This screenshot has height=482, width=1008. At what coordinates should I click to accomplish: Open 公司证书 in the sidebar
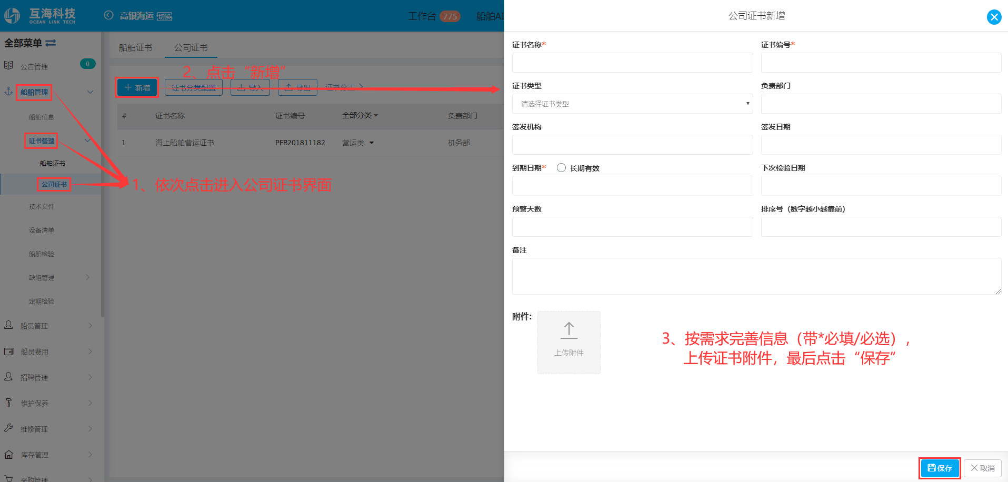point(54,185)
